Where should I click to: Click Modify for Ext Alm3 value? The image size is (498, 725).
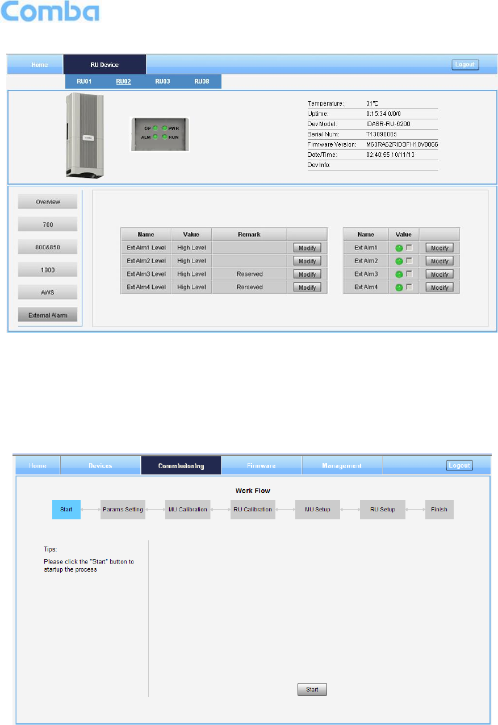pyautogui.click(x=440, y=274)
